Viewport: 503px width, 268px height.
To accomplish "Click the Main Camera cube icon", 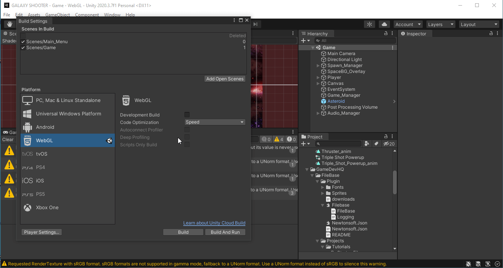I will [323, 54].
